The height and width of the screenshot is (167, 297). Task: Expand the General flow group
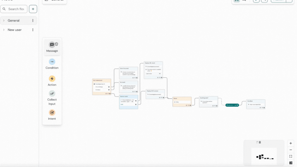click(4, 21)
